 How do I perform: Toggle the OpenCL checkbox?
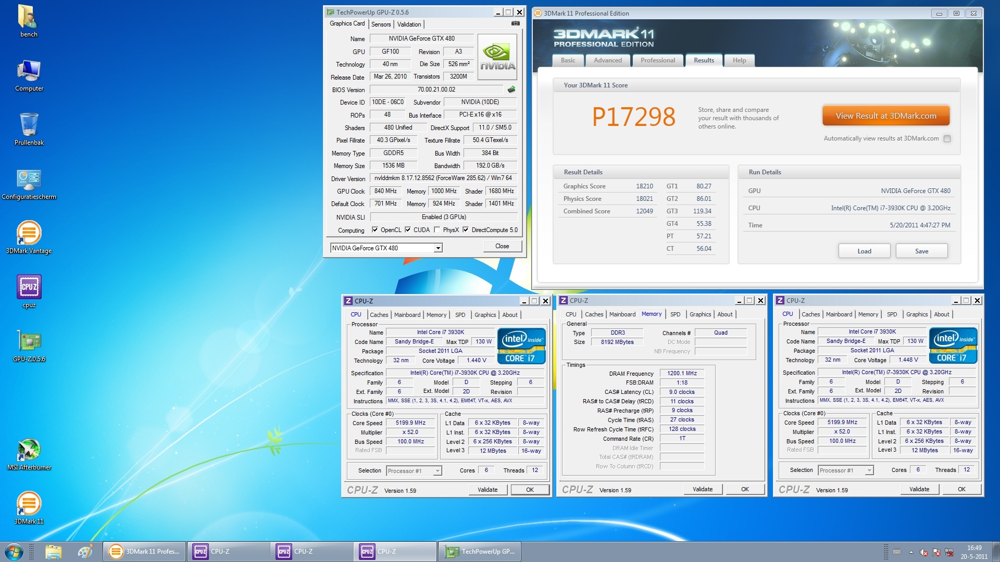[x=375, y=230]
